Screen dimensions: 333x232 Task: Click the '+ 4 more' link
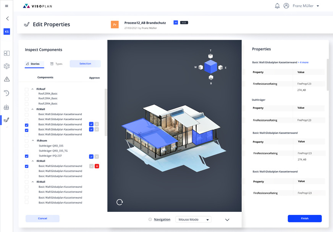click(303, 62)
